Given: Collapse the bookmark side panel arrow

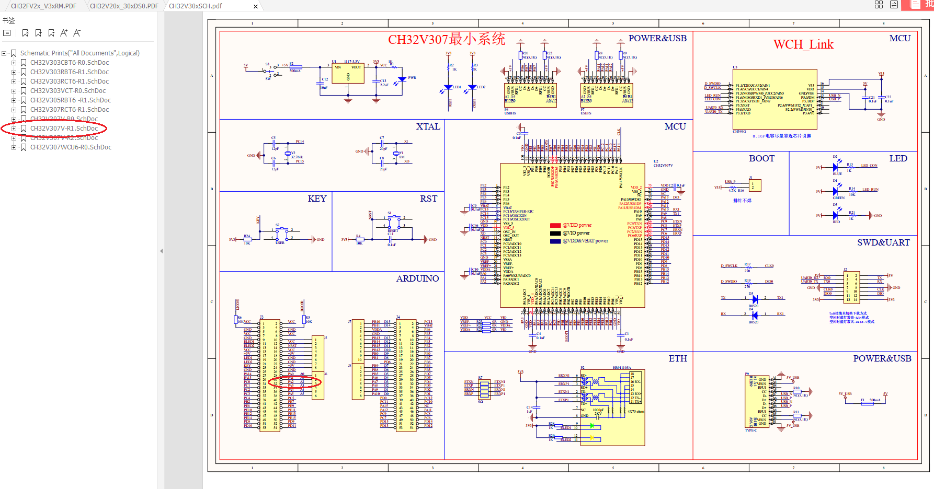Looking at the screenshot, I should tap(161, 251).
